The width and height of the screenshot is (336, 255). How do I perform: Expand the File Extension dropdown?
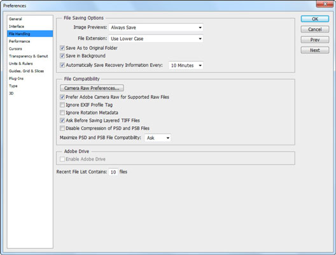(156, 39)
